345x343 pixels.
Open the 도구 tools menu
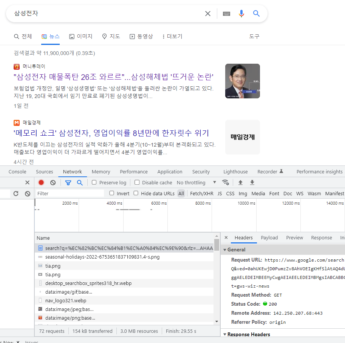tap(254, 37)
